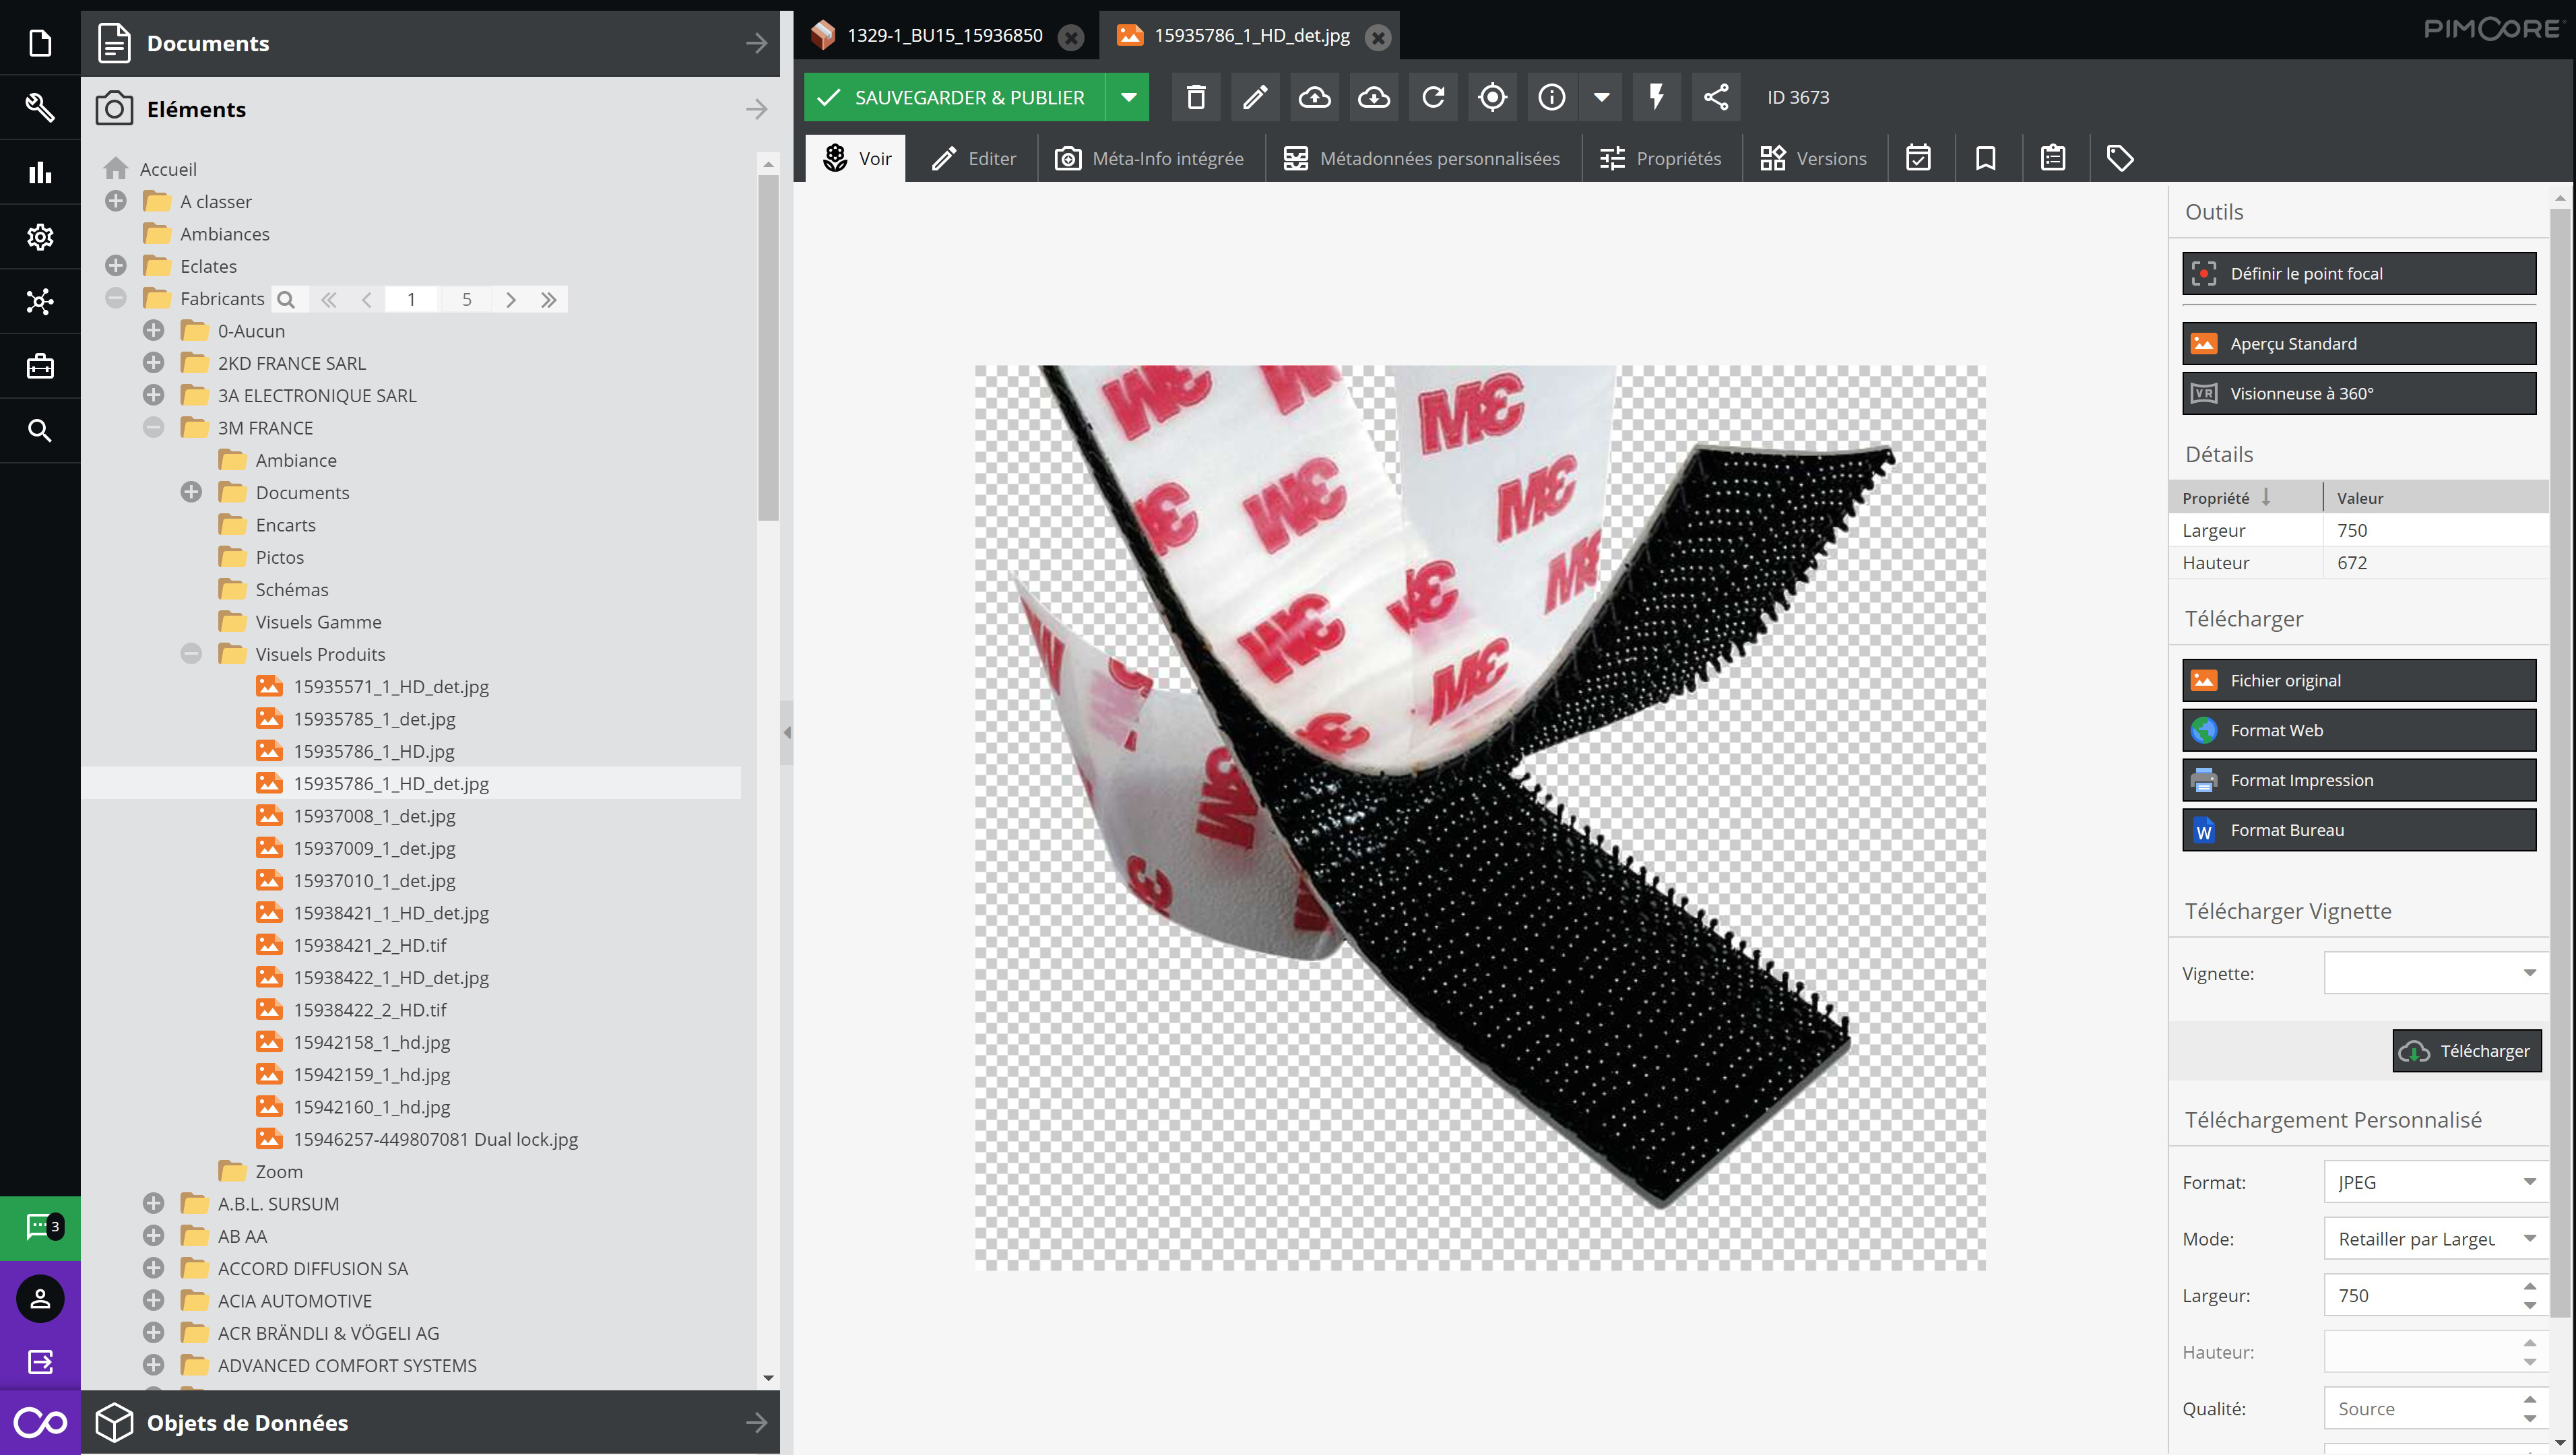This screenshot has width=2576, height=1455.
Task: Click the cloud upload icon
Action: point(1314,97)
